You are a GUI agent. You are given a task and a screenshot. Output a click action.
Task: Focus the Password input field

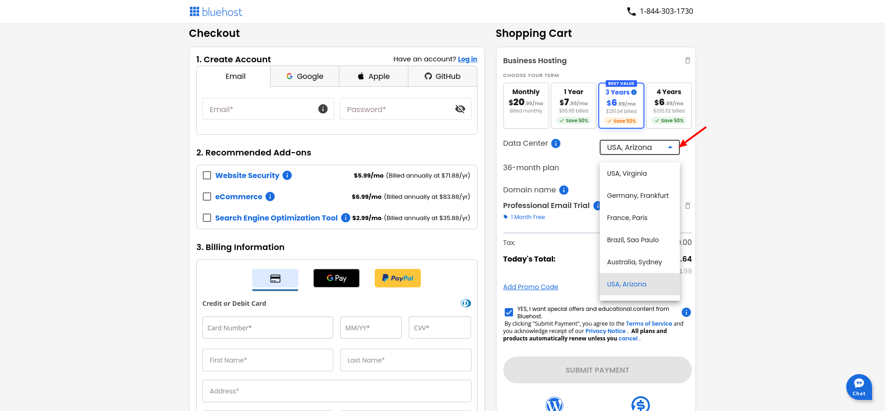pyautogui.click(x=406, y=109)
